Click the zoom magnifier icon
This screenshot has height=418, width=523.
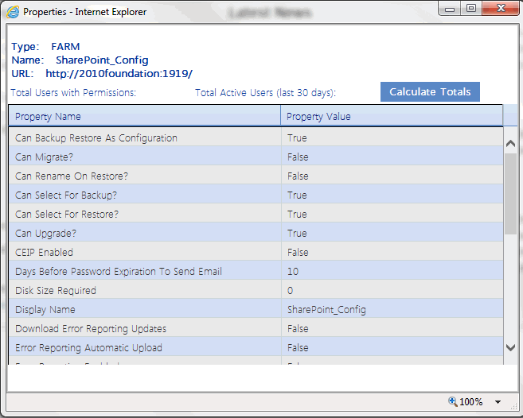click(x=453, y=401)
